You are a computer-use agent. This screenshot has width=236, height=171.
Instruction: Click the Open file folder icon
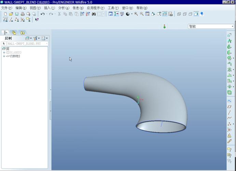point(11,14)
